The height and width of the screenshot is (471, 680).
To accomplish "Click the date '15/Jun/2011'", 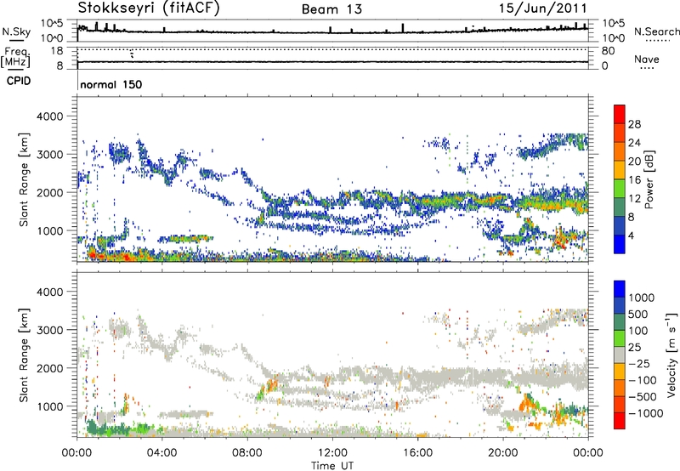I will (x=543, y=8).
